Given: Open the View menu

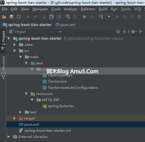Looking at the screenshot, I should 25,9.
